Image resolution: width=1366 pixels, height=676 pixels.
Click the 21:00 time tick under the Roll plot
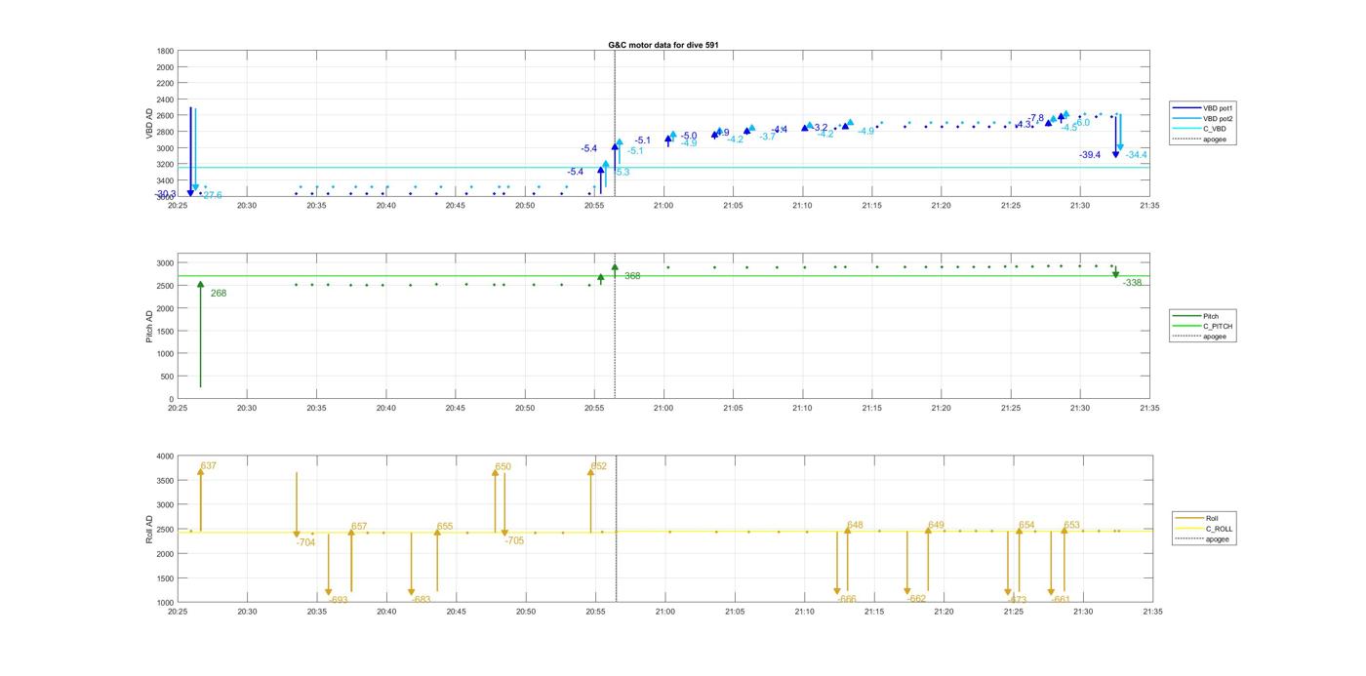pyautogui.click(x=664, y=612)
